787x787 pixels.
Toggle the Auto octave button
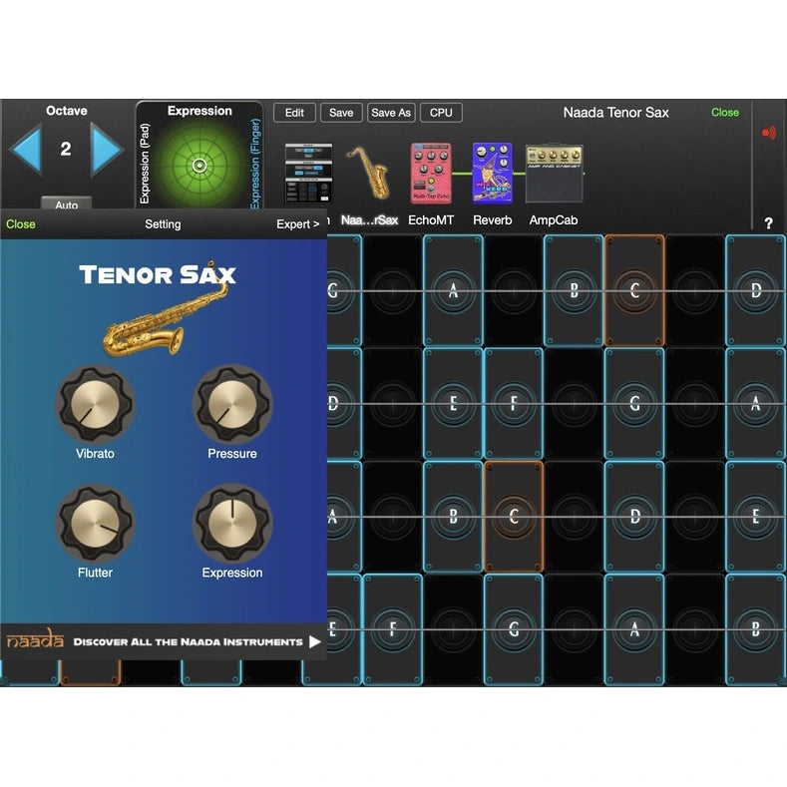tap(66, 203)
